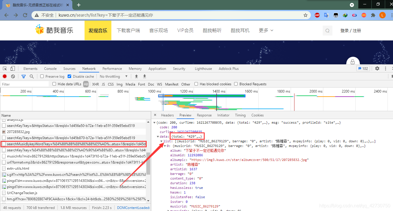The height and width of the screenshot is (211, 393).
Task: Expand the mvpayinfo object triangle
Action: click(168, 210)
